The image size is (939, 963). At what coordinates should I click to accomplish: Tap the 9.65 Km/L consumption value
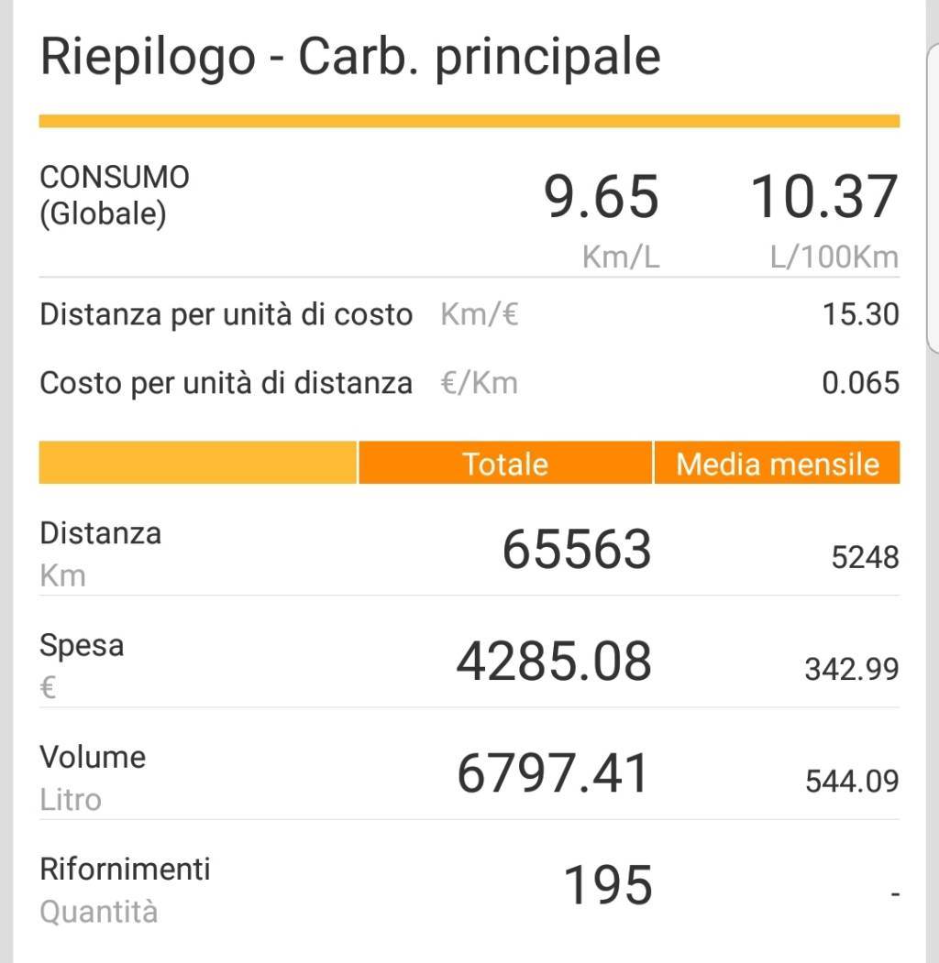pyautogui.click(x=602, y=197)
